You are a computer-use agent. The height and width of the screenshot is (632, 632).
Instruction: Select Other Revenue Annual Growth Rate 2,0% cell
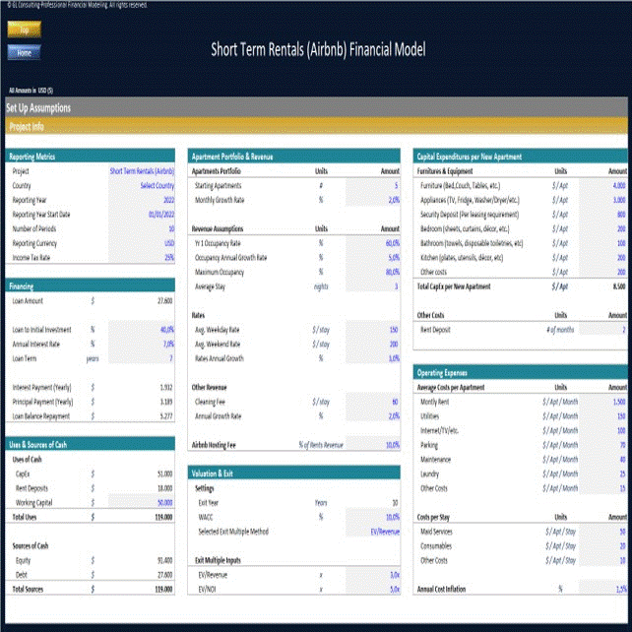point(373,416)
